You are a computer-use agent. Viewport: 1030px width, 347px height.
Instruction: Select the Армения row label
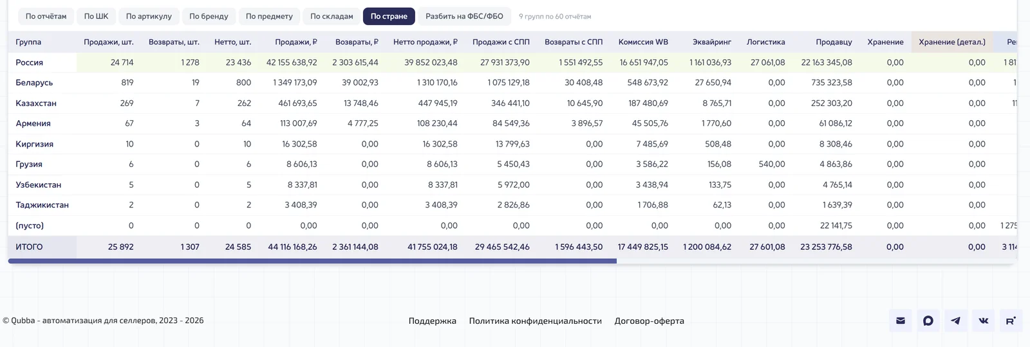pyautogui.click(x=33, y=123)
